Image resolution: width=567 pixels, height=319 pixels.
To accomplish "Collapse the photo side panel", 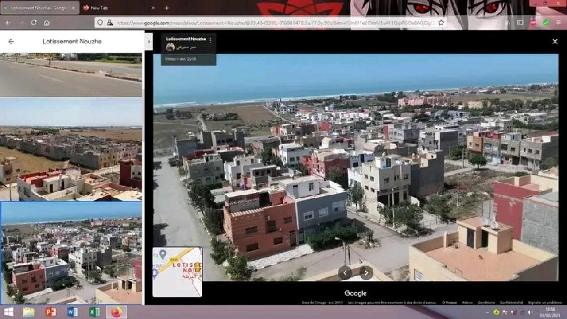I will (149, 41).
